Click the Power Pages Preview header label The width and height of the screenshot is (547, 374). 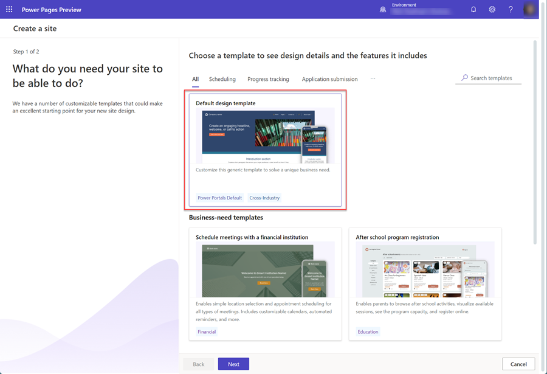(x=52, y=9)
